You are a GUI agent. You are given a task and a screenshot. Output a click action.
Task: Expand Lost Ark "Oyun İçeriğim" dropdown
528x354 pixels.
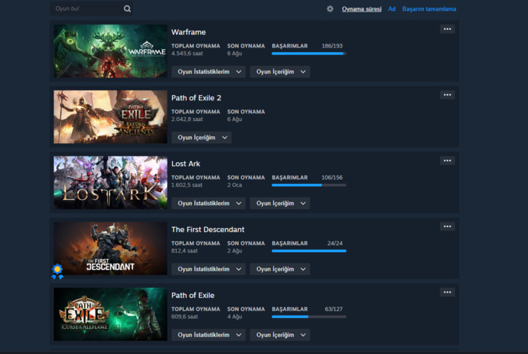(280, 203)
